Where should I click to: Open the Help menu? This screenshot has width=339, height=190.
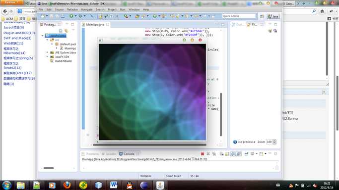tap(146, 9)
